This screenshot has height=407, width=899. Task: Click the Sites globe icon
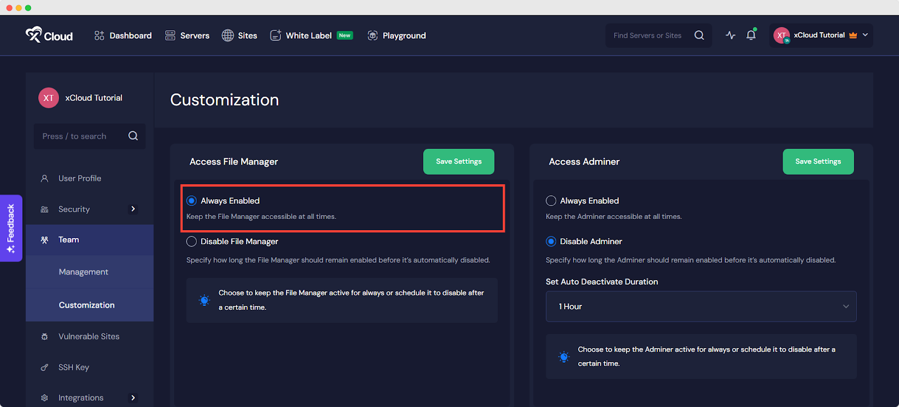pos(228,35)
